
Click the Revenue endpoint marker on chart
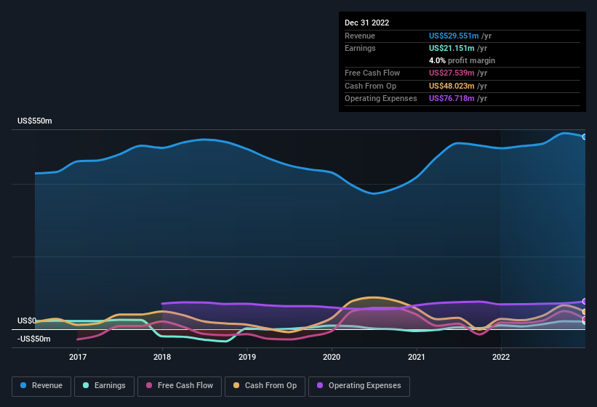coord(585,137)
